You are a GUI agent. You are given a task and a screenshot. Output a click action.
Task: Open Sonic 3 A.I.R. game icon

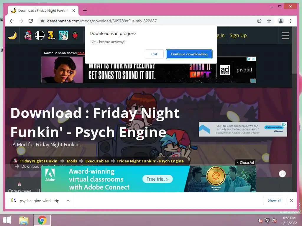(x=51, y=35)
